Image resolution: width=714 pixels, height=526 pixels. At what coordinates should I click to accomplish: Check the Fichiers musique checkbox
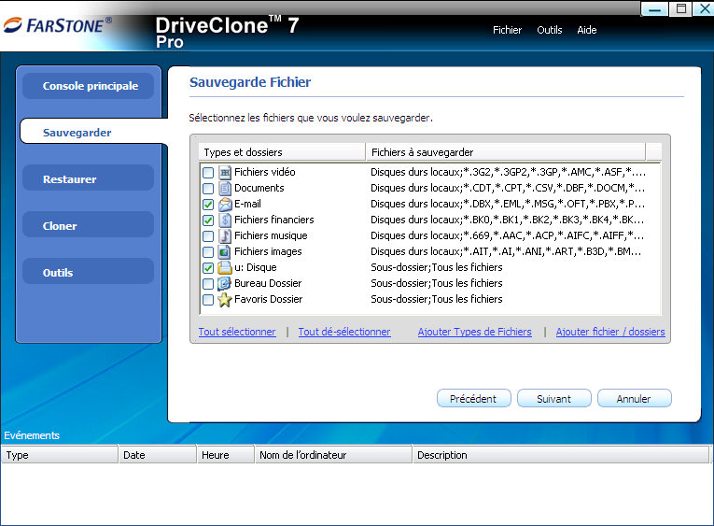point(208,236)
